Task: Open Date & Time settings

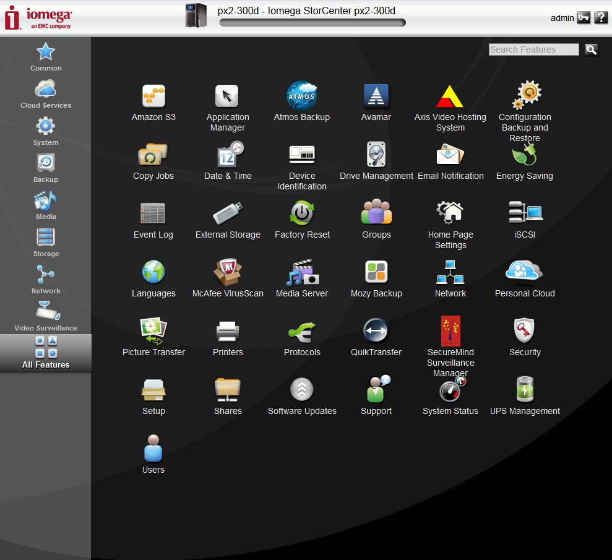Action: (228, 161)
